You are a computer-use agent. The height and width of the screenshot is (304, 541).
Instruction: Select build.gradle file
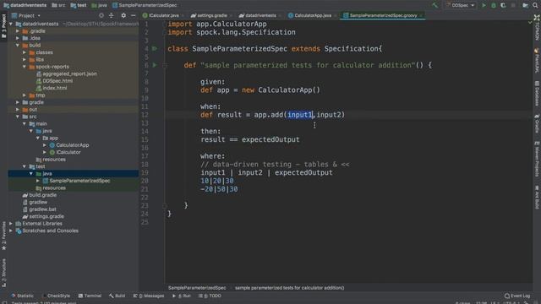click(x=43, y=195)
